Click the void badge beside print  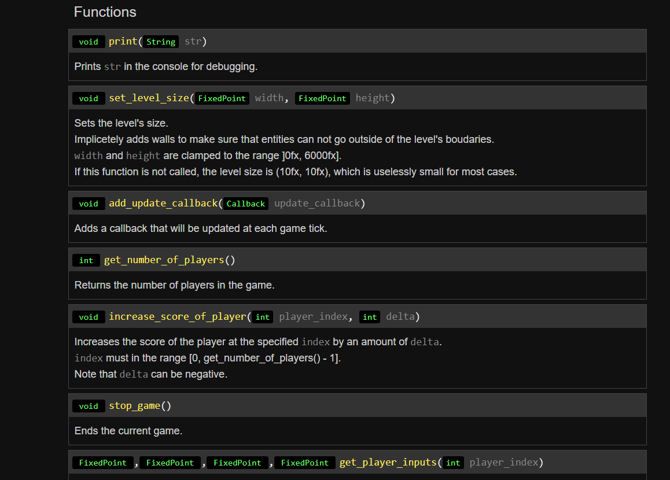pyautogui.click(x=89, y=42)
